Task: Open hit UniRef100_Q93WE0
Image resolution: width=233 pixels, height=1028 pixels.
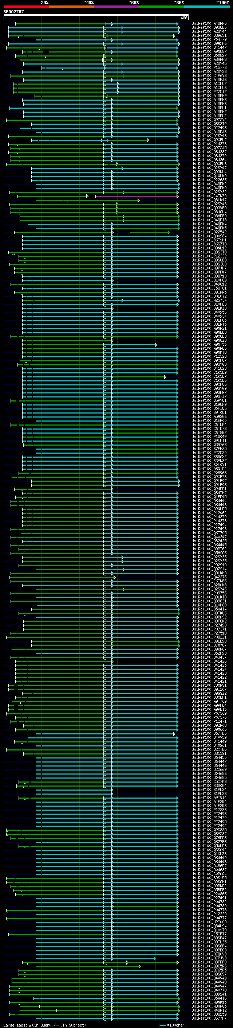Action: point(209,28)
